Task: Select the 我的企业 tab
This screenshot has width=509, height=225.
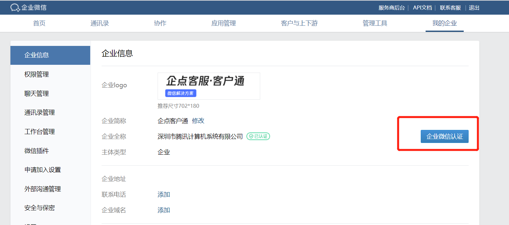Action: 445,23
